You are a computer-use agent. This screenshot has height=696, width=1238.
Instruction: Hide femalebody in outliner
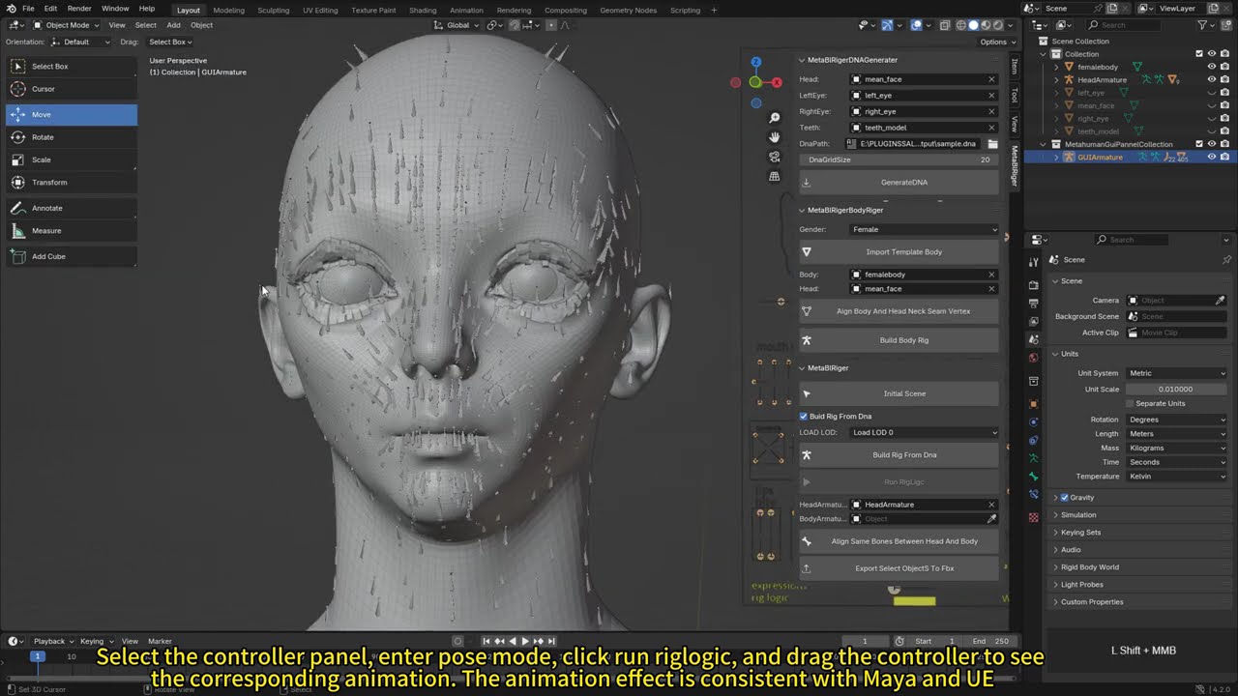(x=1212, y=67)
